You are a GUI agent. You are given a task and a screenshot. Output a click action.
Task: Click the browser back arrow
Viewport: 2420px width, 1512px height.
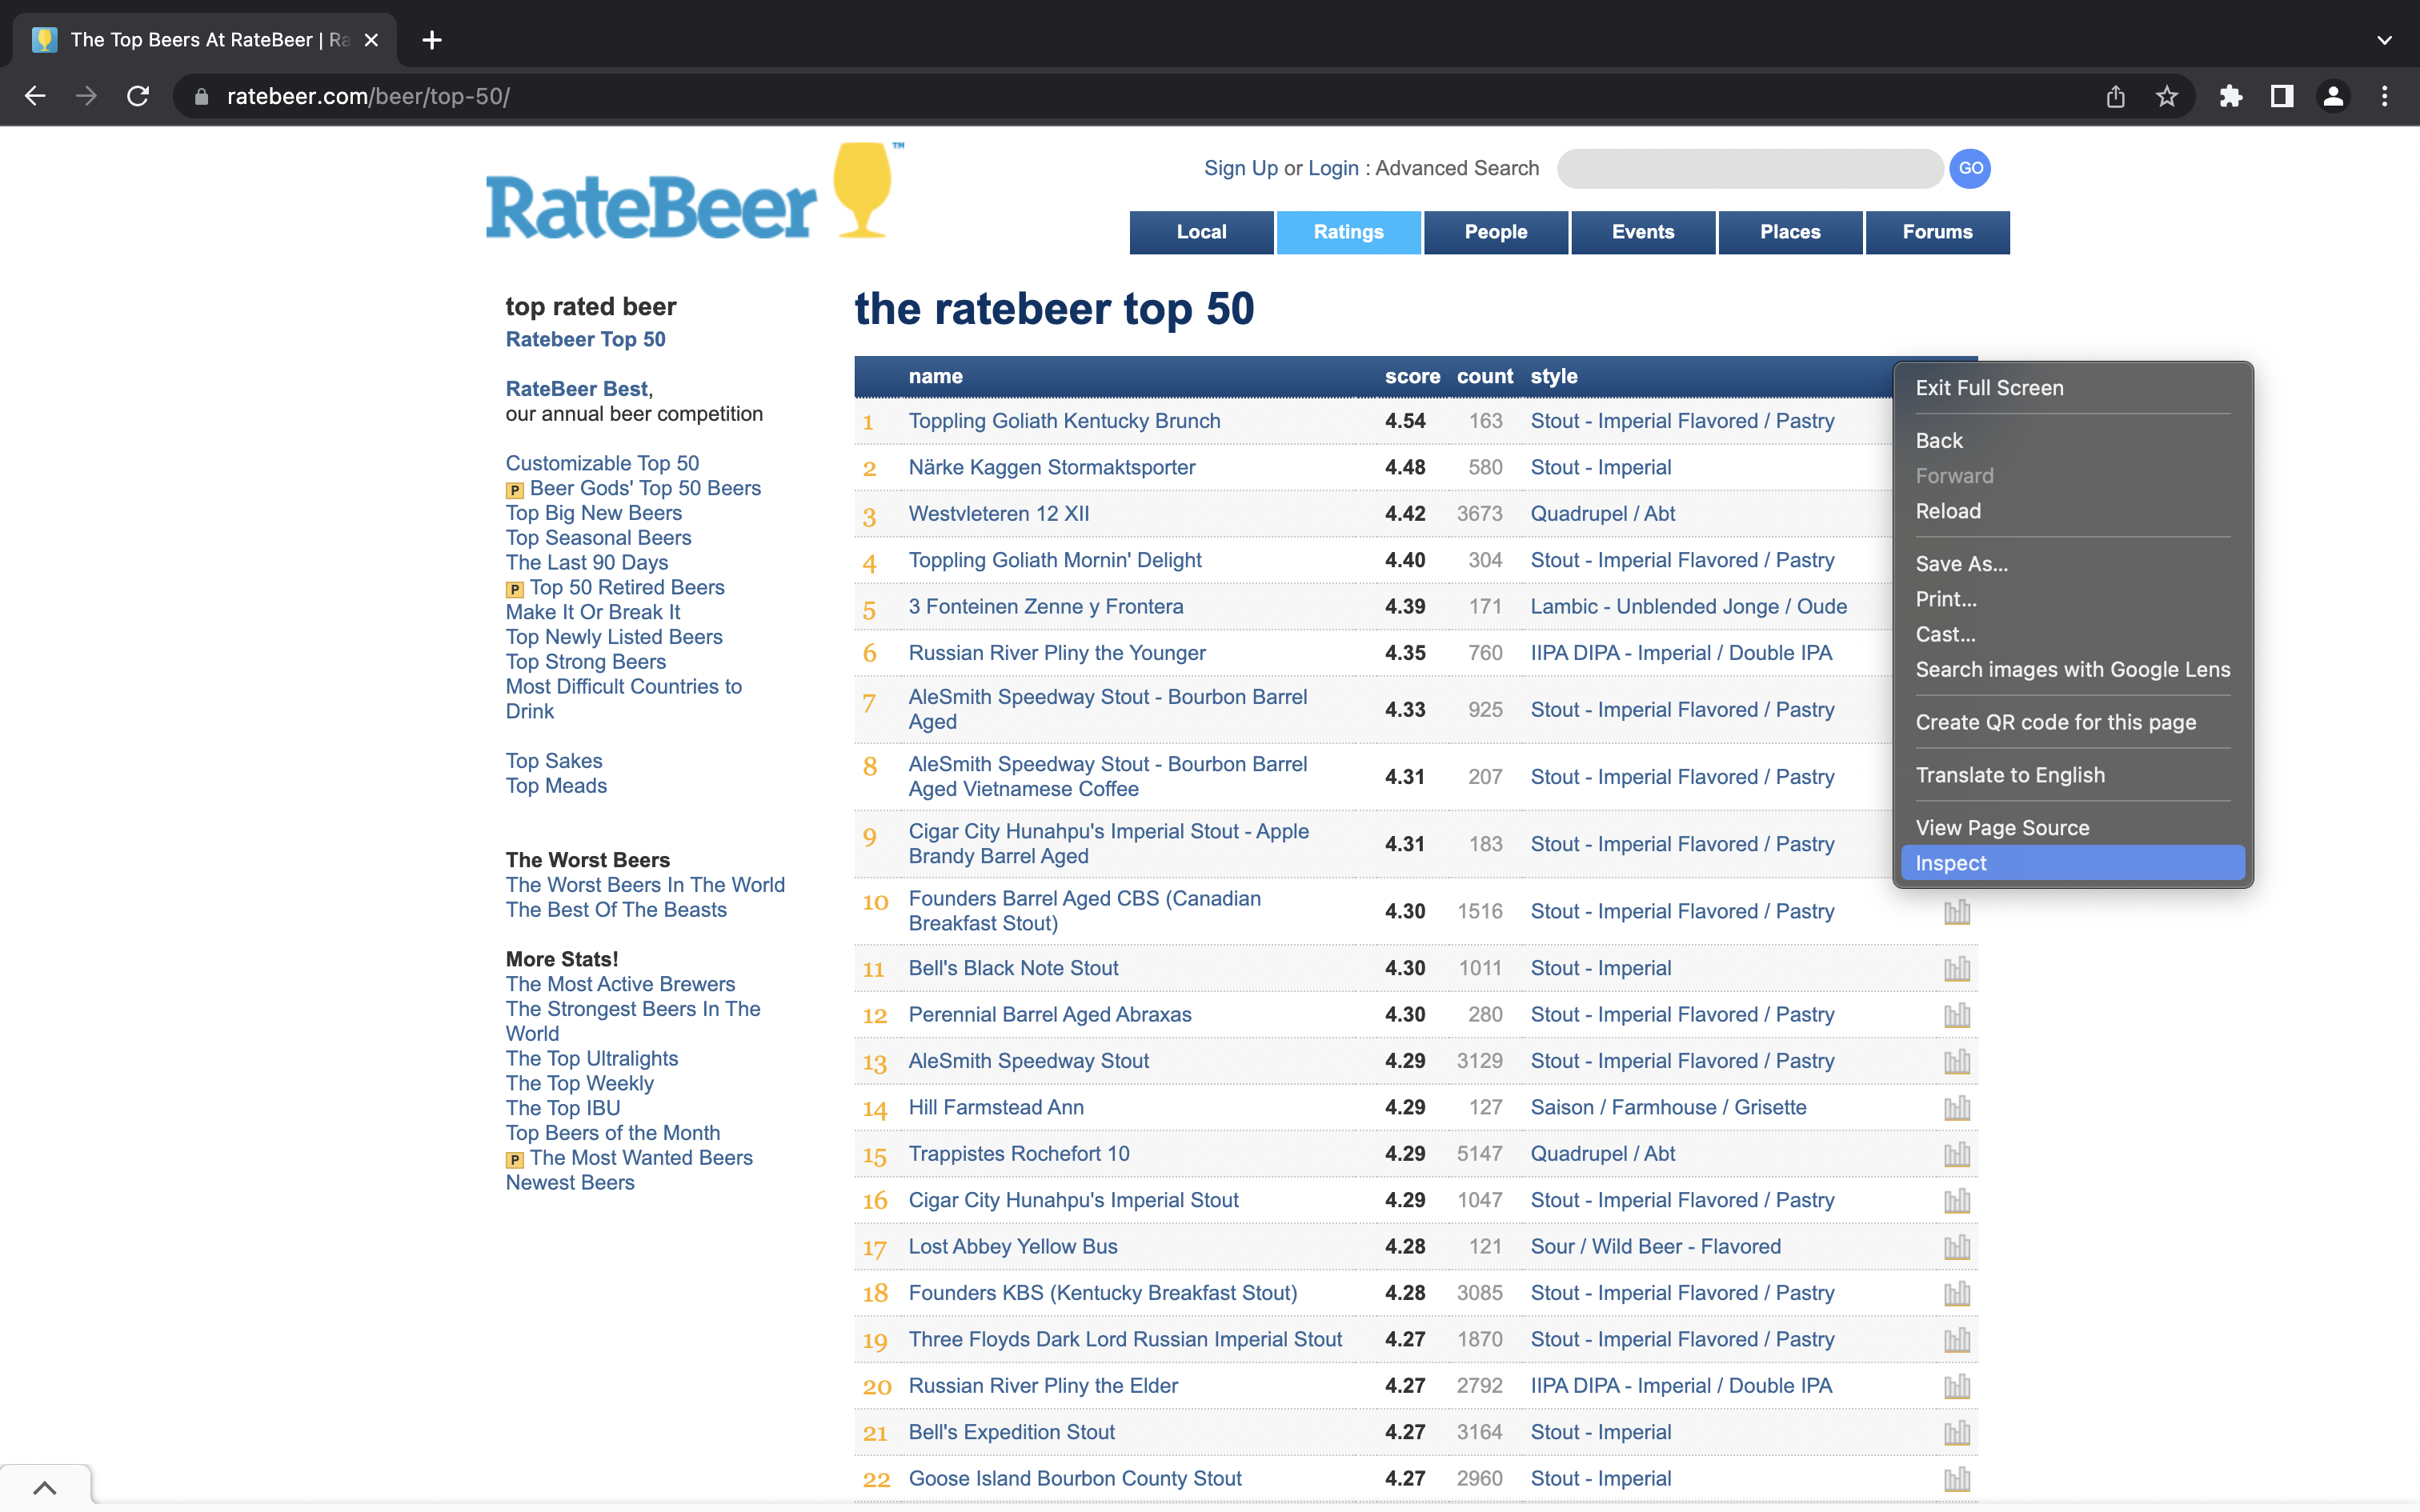tap(35, 96)
